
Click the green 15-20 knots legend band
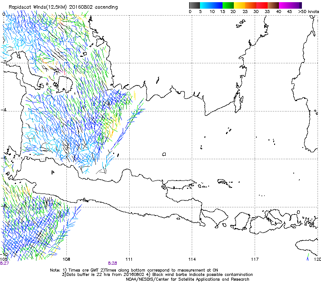[228, 5]
